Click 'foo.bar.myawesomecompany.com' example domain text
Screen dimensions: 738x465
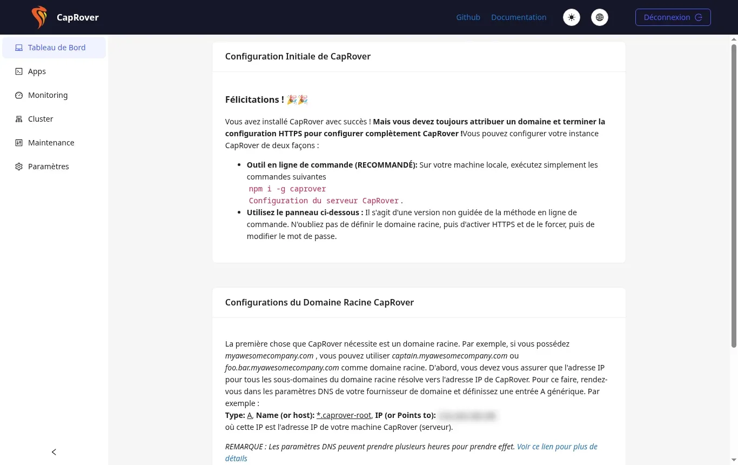282,368
